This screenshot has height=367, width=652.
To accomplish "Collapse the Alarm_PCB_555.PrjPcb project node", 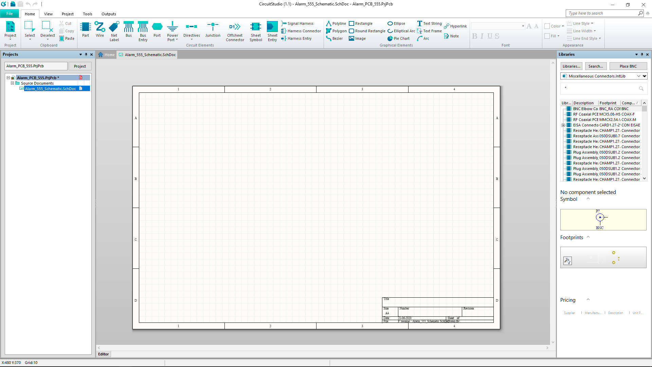I will pos(8,78).
